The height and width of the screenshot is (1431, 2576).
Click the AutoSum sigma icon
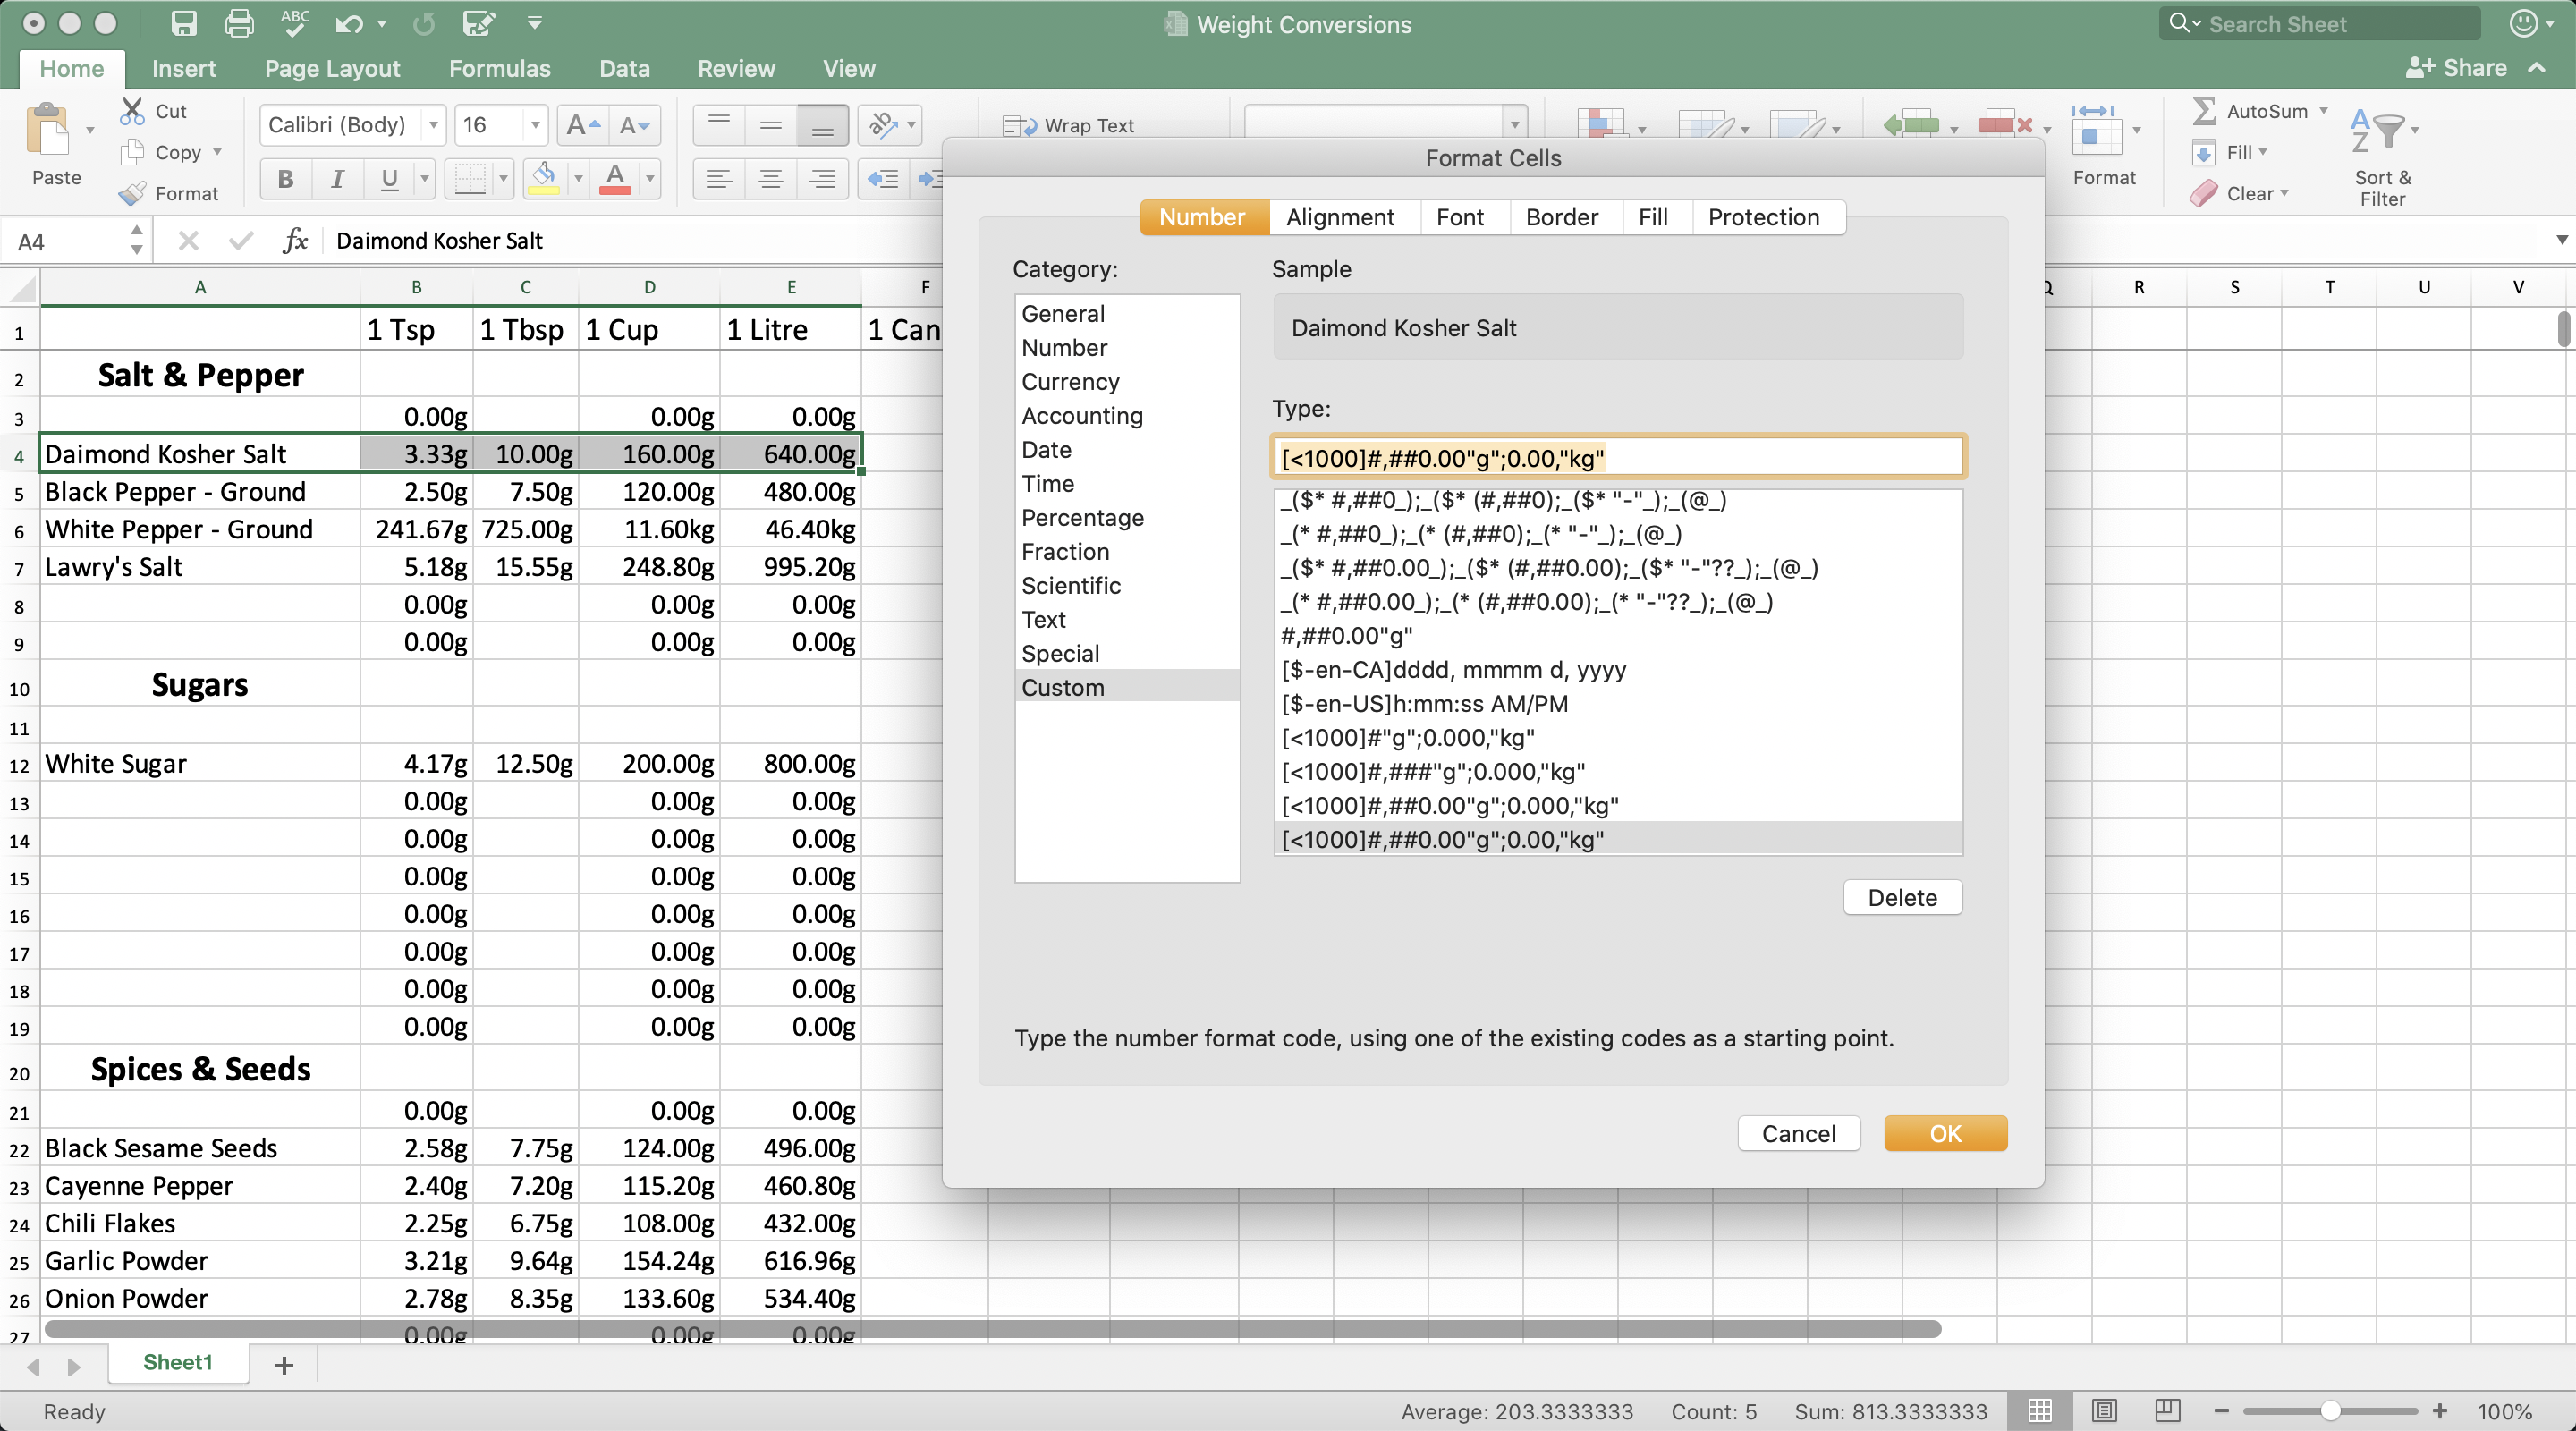2204,111
